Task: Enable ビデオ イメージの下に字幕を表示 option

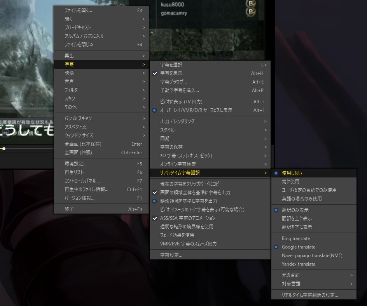Action: [x=210, y=210]
